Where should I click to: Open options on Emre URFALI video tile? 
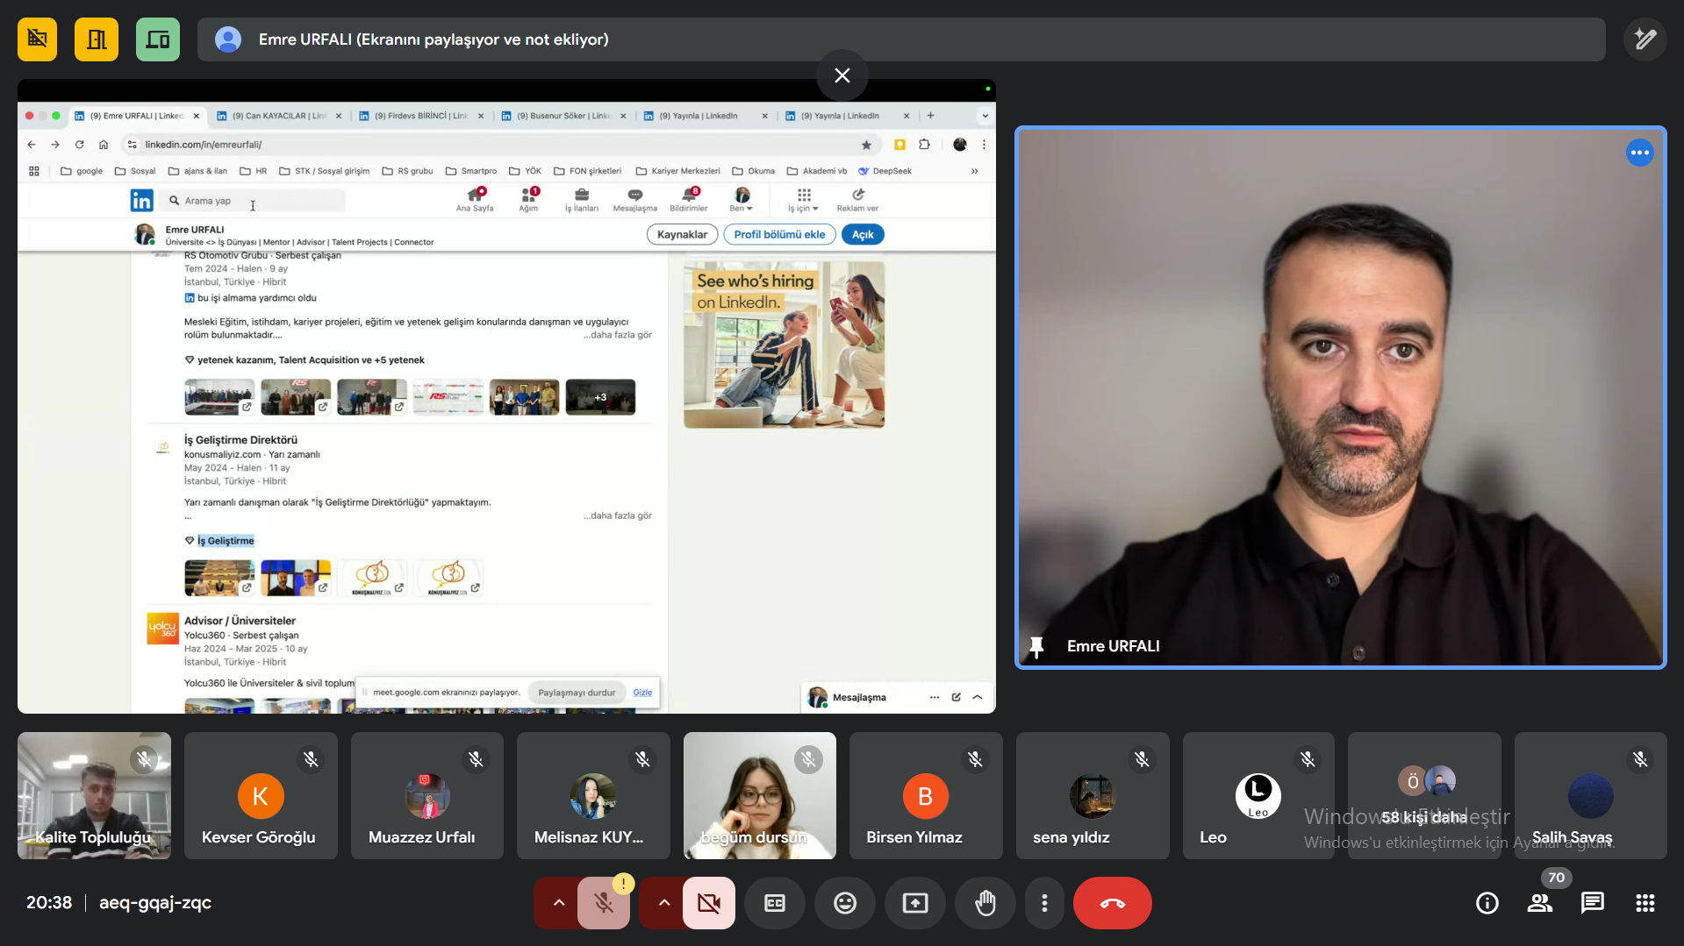pyautogui.click(x=1639, y=153)
